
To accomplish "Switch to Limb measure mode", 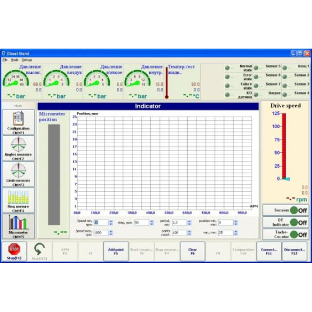I will (18, 174).
